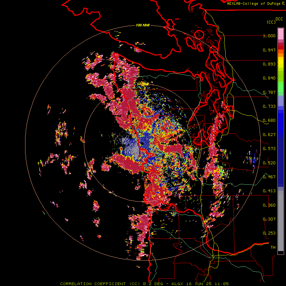Click the 100 NMI range ring label

[143, 25]
